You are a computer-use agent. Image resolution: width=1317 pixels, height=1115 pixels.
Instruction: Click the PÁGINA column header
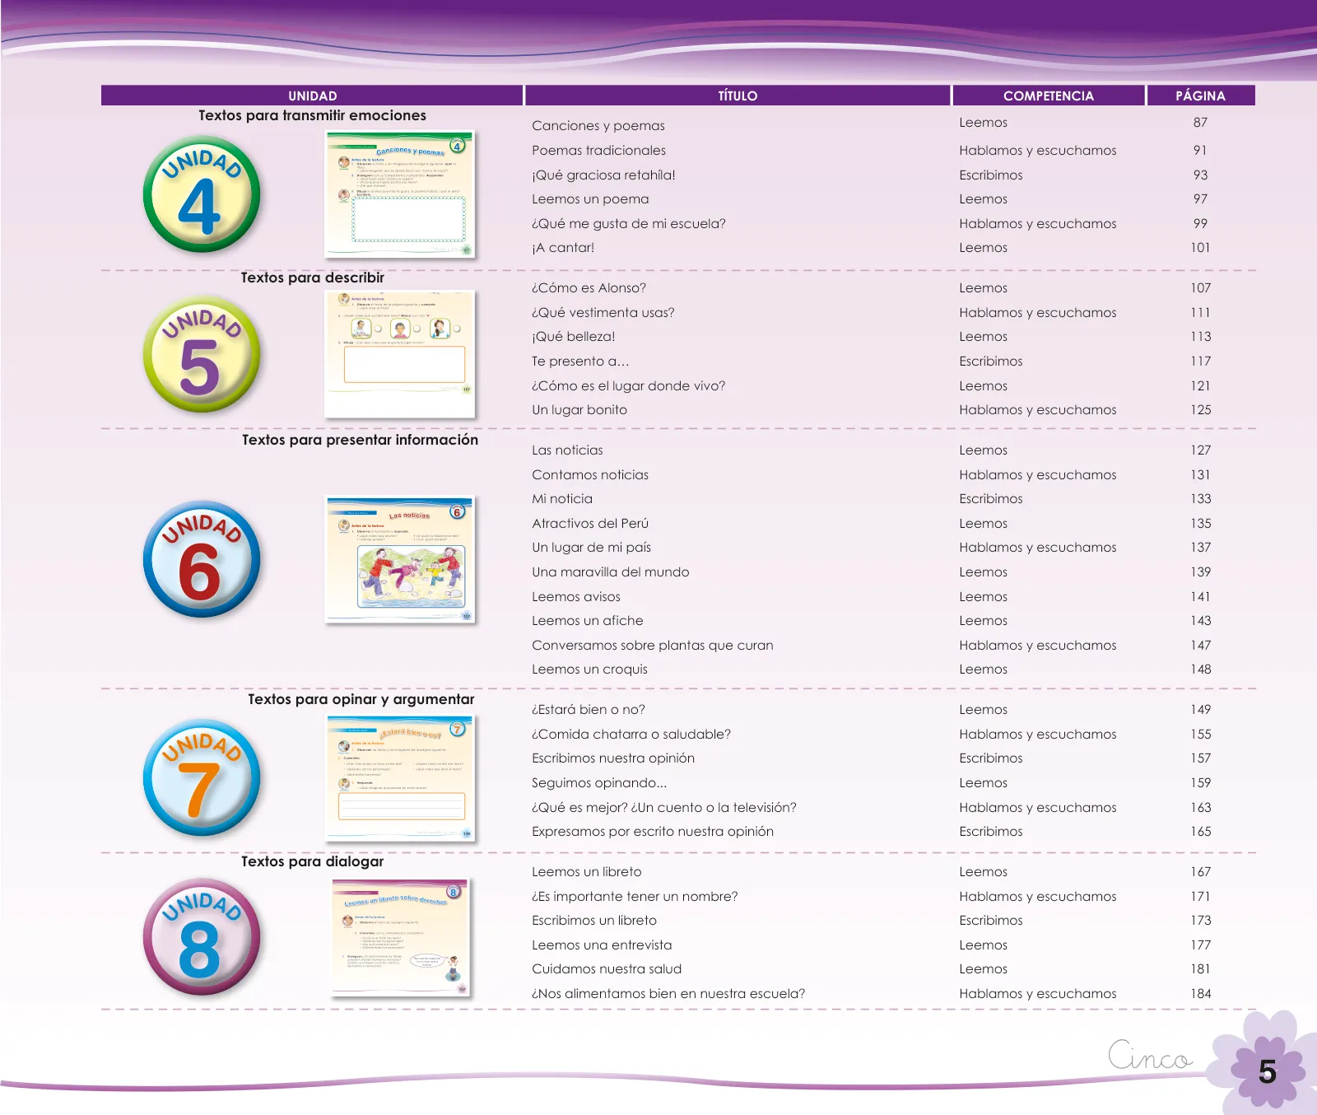(1201, 96)
